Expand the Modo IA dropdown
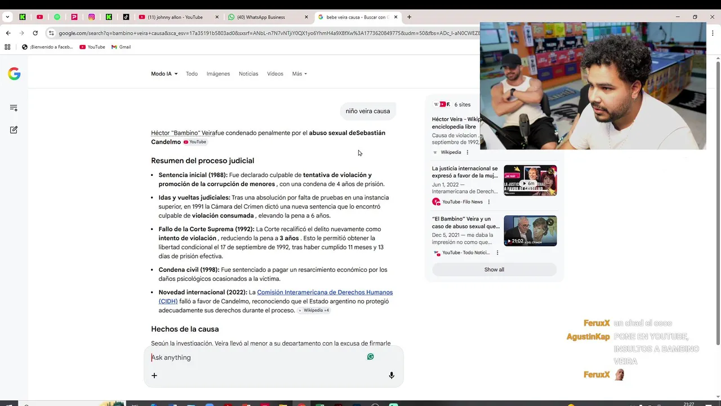Viewport: 721px width, 406px height. [x=164, y=74]
